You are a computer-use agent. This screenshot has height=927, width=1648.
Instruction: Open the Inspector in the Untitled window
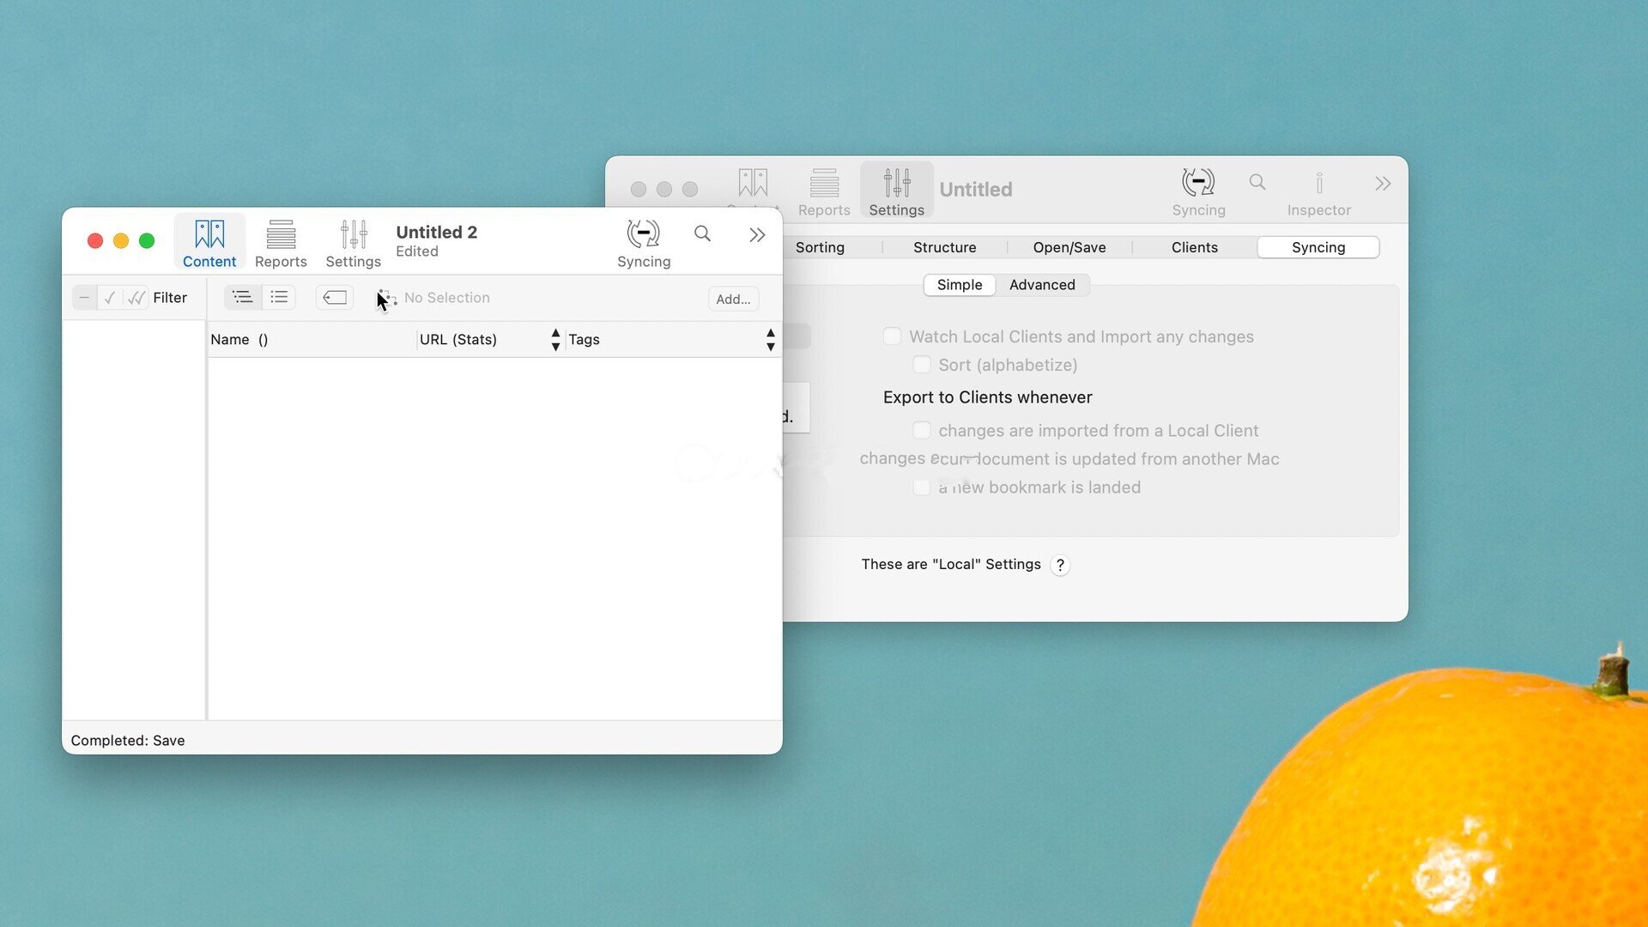(1319, 191)
